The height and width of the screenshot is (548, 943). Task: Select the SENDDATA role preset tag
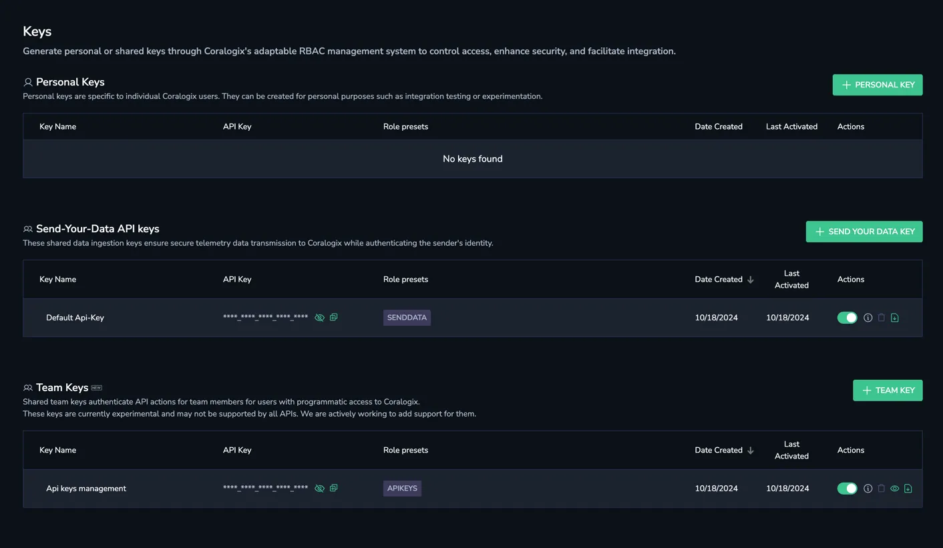(x=407, y=318)
